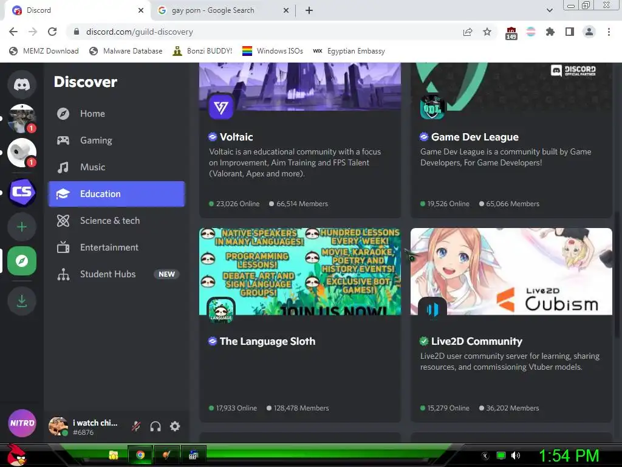
Task: Click the Voltaic server logo icon
Action: pyautogui.click(x=221, y=107)
